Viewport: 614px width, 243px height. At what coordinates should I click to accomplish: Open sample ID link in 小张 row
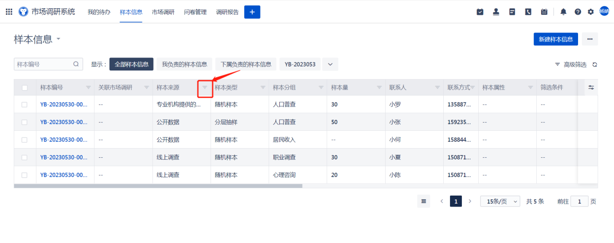tap(64, 122)
